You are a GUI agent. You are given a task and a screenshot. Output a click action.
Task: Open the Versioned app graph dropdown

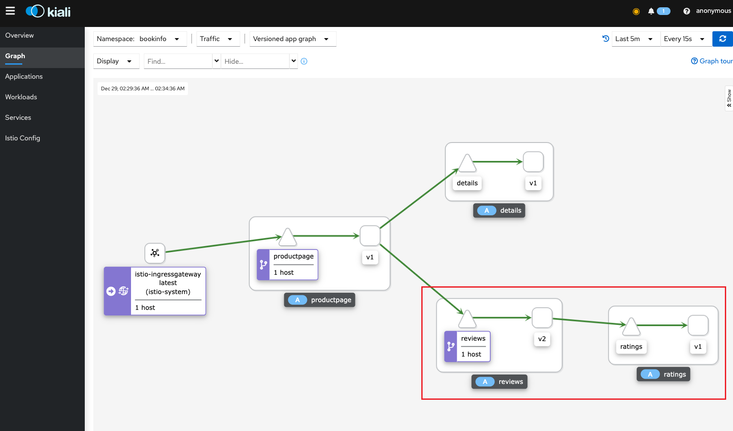click(x=293, y=39)
